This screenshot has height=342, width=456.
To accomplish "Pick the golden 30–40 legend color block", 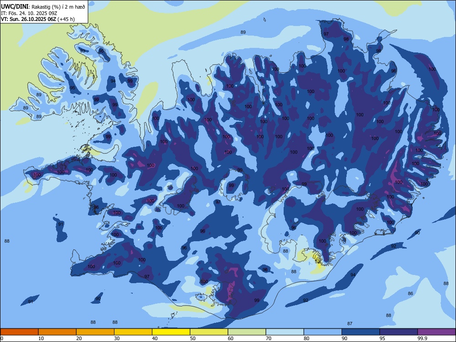I will tap(133, 332).
